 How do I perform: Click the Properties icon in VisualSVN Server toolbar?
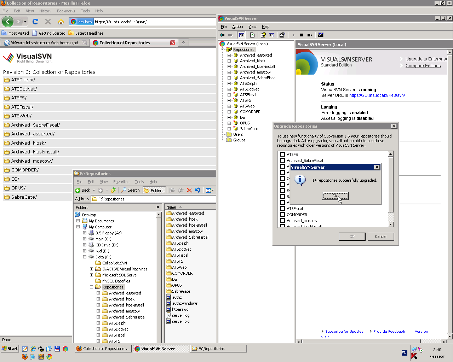coord(282,35)
